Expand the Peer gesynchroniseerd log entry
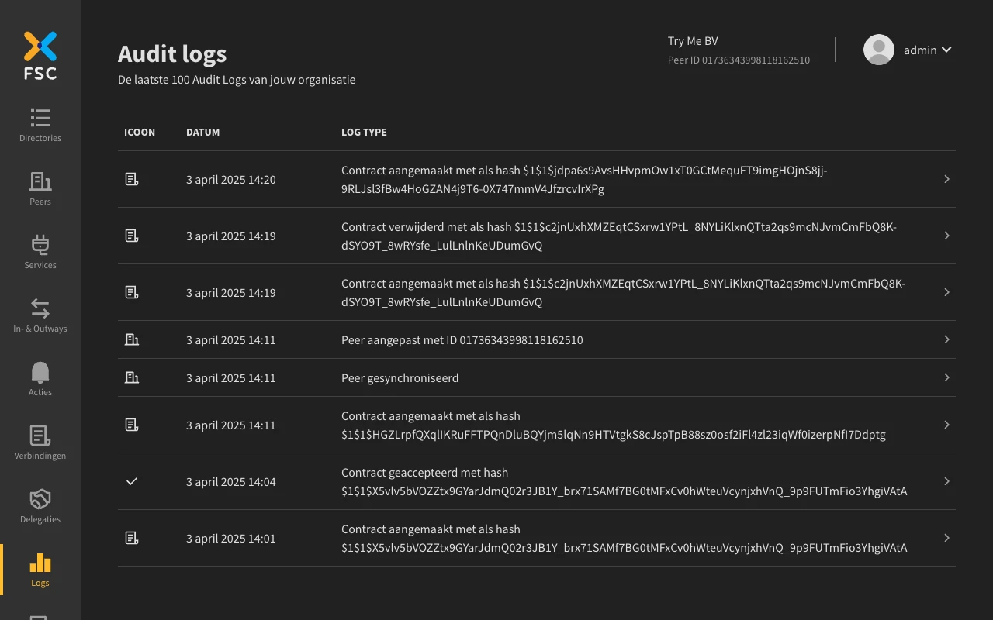993x620 pixels. pos(946,377)
